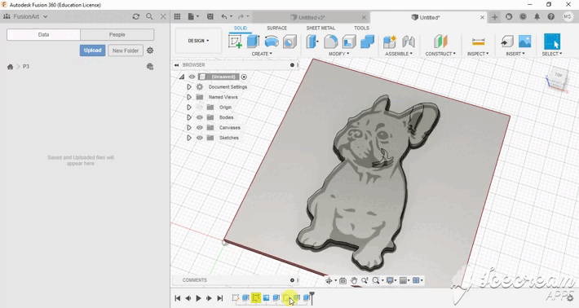Click the Select tool icon

pos(552,42)
